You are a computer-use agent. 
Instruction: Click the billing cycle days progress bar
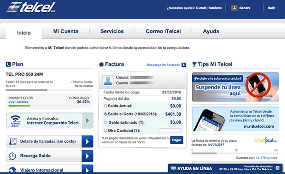click(49, 90)
